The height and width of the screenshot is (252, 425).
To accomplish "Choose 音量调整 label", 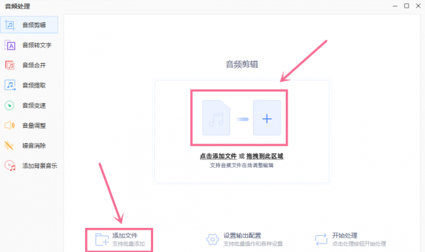I will click(x=34, y=125).
